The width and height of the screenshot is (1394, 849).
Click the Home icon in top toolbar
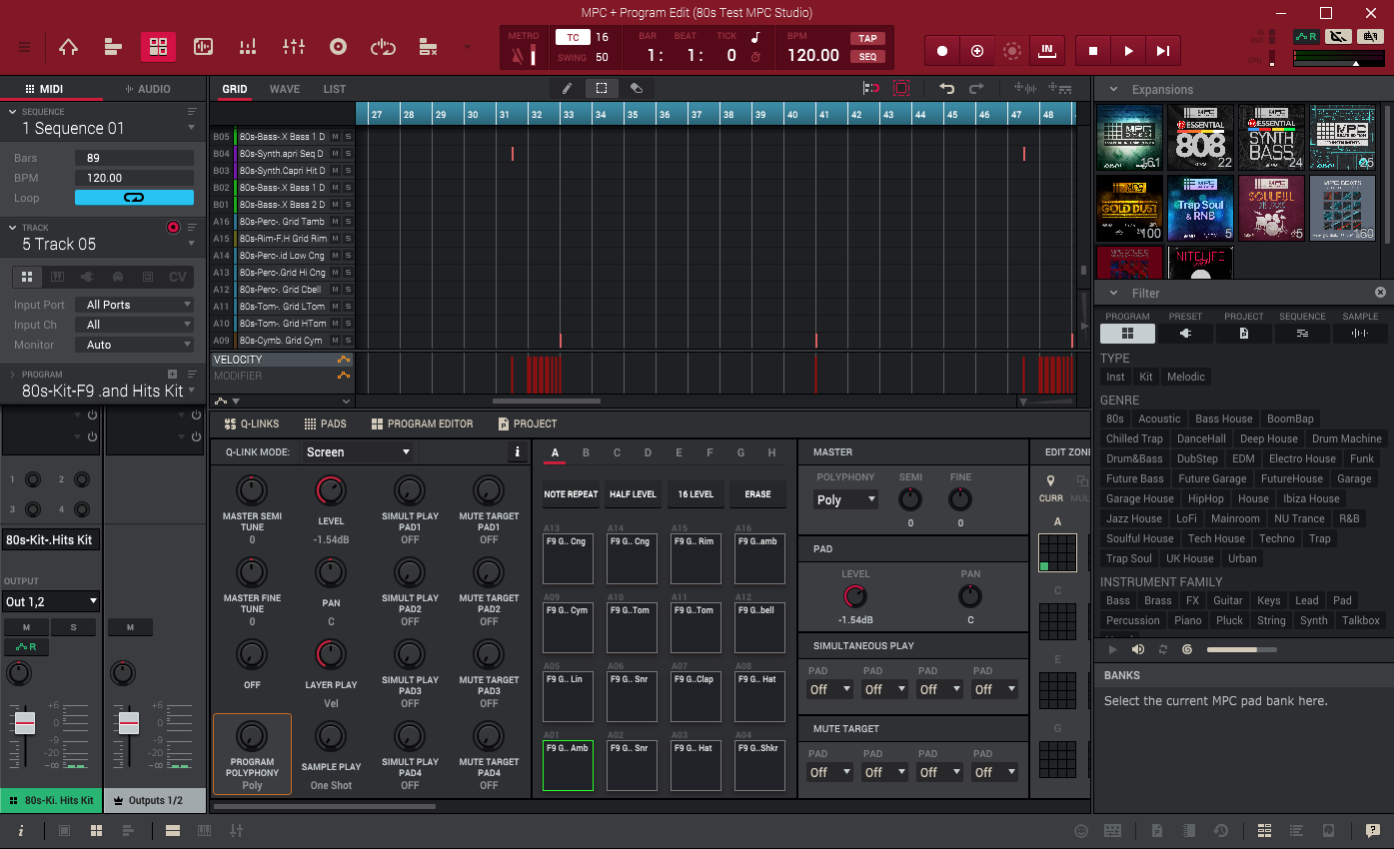click(68, 47)
